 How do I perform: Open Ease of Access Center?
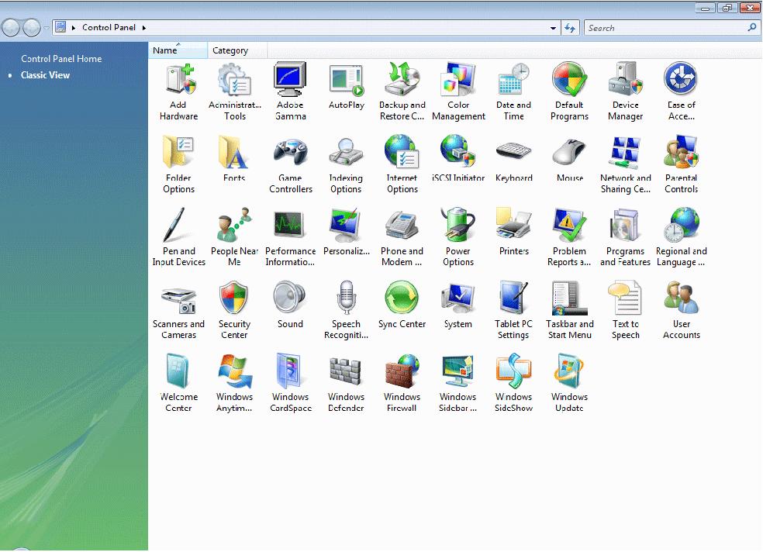pyautogui.click(x=682, y=91)
